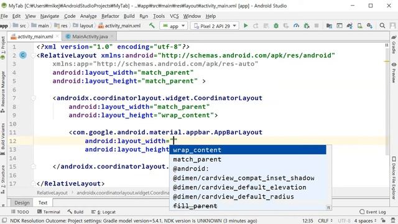Open the Preview side panel

(x=394, y=73)
